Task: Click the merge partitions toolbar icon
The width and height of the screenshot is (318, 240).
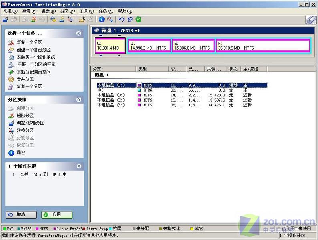Action: coord(82,20)
